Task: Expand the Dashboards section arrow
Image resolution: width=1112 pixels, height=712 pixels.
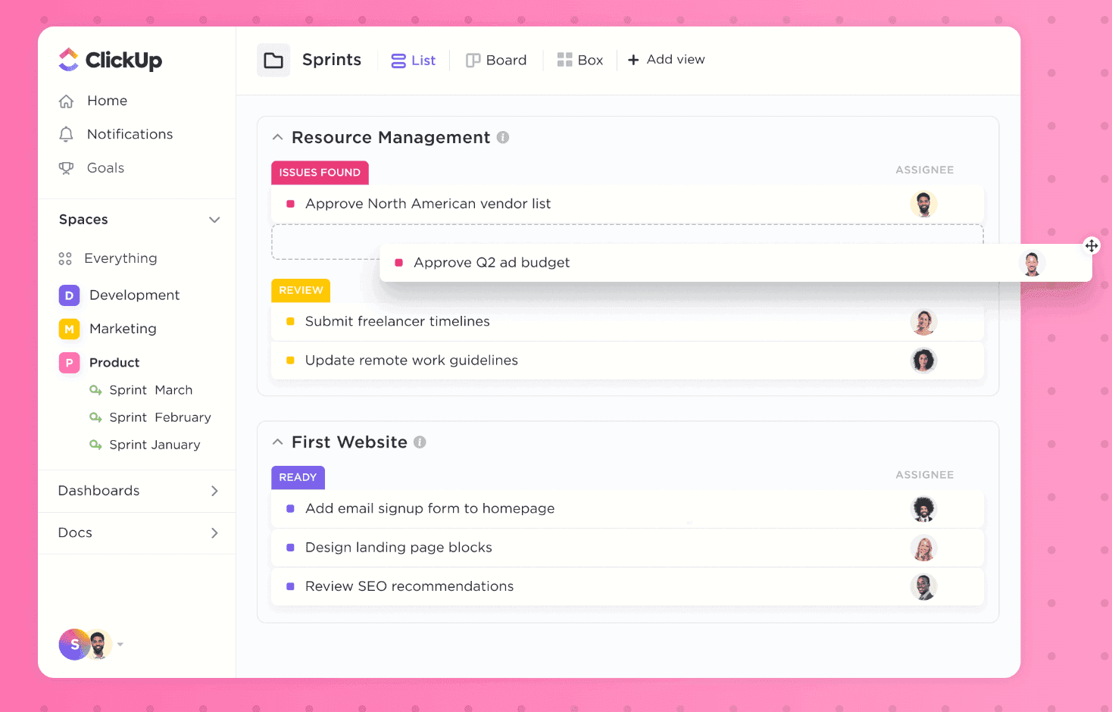Action: click(x=214, y=491)
